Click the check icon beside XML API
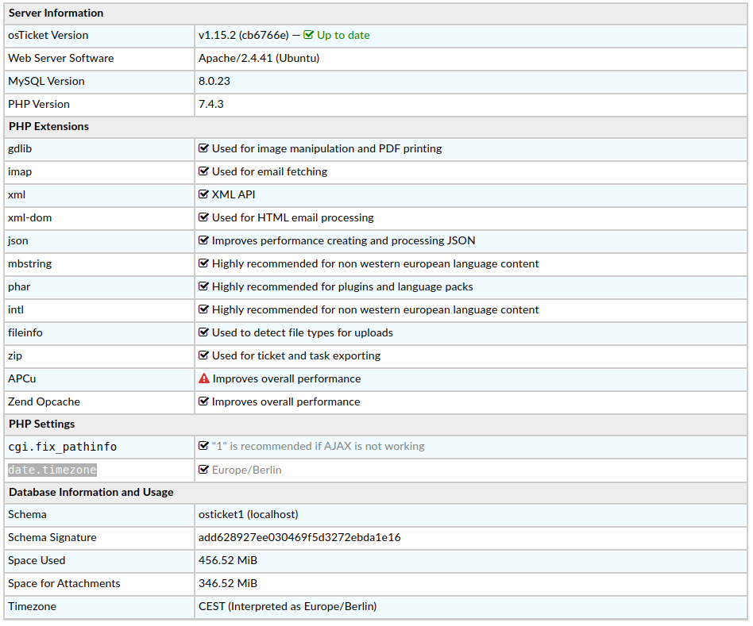The height and width of the screenshot is (626, 753). coord(203,194)
